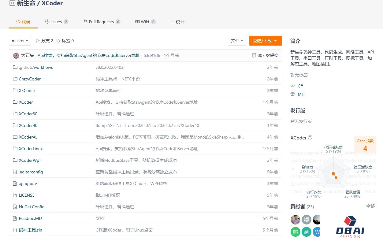Viewport: 383px width, 241px height.
Task: Click 大石头 committer avatar
Action: (x=16, y=55)
